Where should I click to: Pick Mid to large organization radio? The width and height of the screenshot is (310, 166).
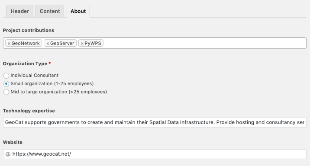tap(6, 92)
